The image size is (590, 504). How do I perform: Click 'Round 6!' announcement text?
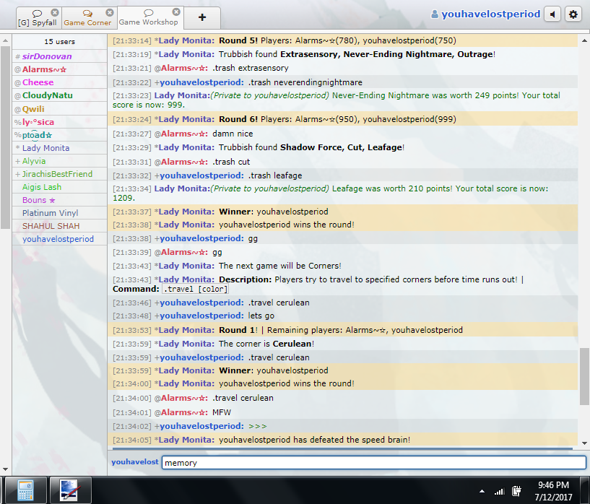tap(238, 119)
